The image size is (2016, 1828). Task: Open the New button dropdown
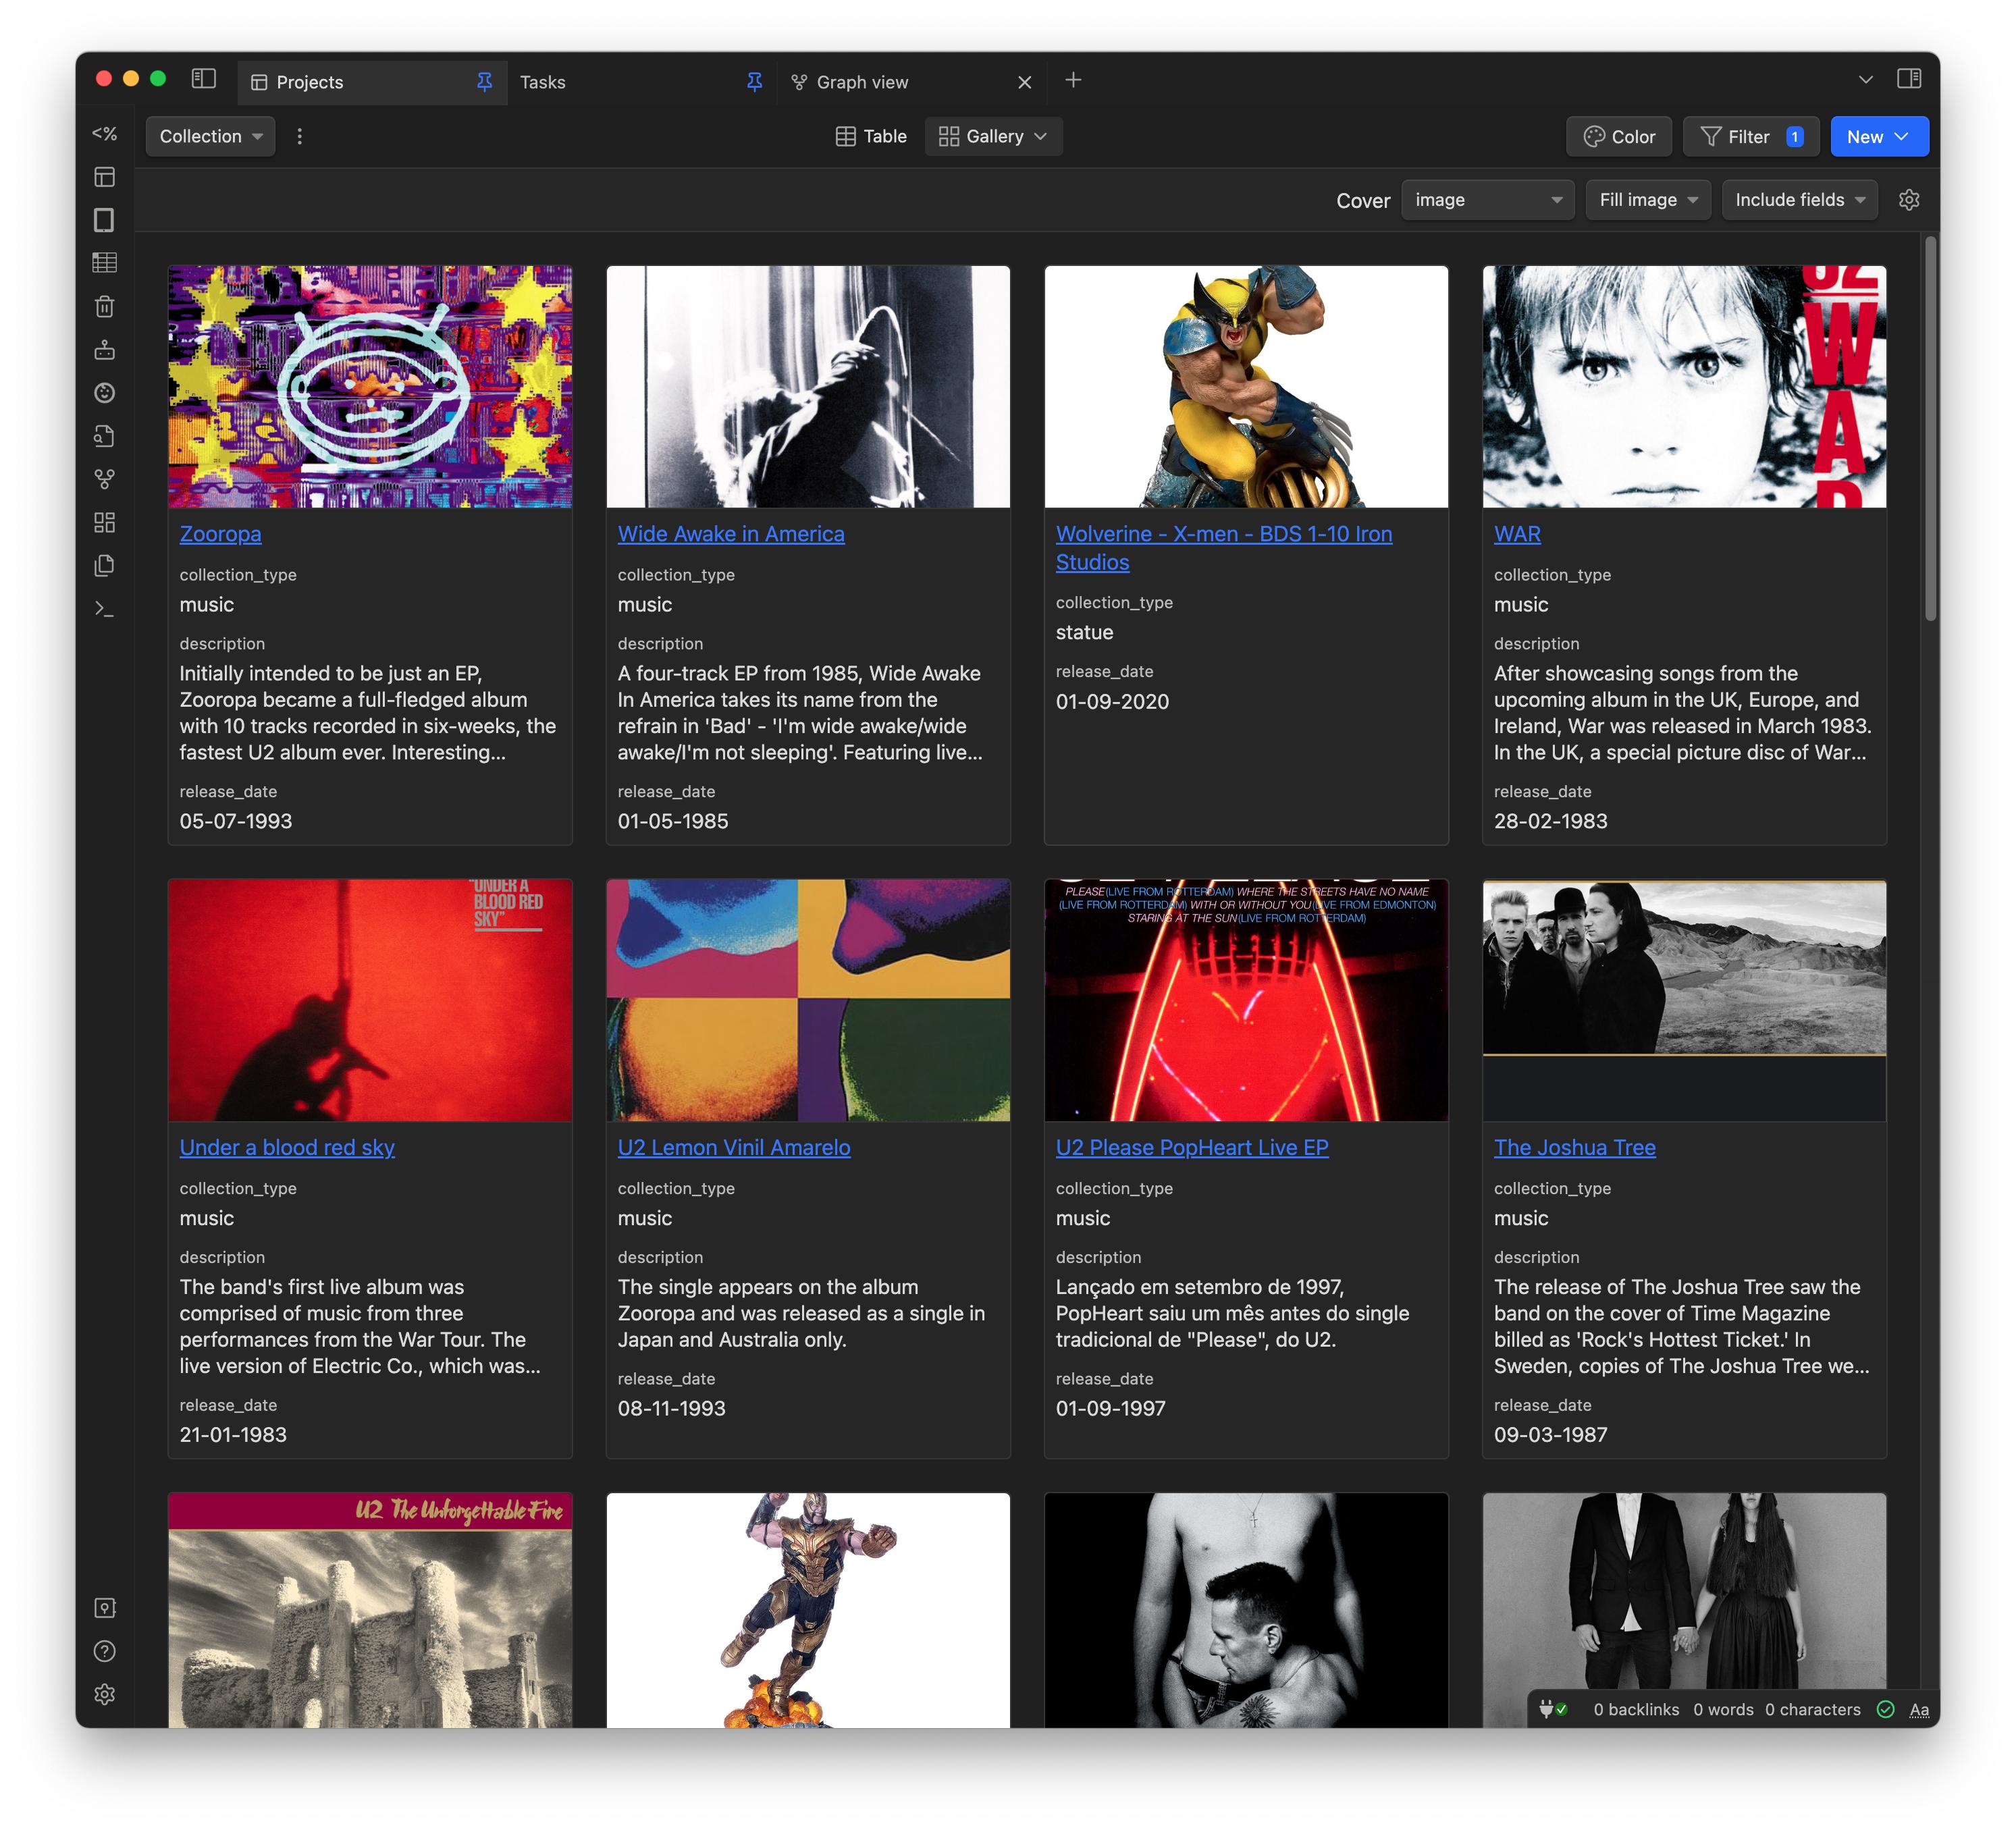pos(1879,136)
